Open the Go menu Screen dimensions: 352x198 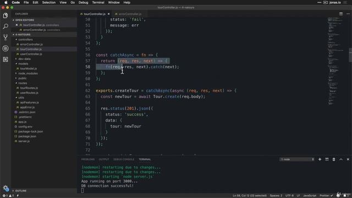[73, 2]
